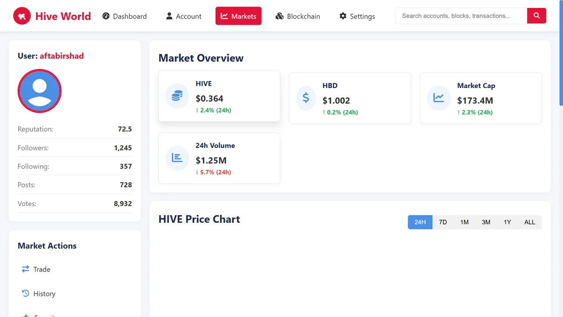Click the Market Overview heading
563x317 pixels.
[201, 58]
